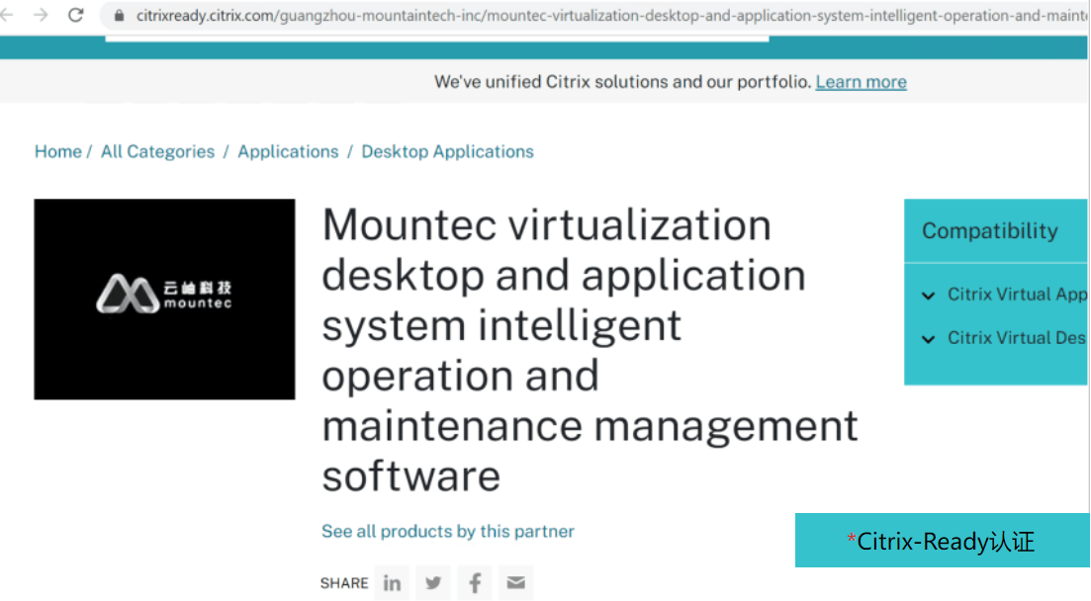Share the product on Facebook
1091x601 pixels.
(x=475, y=583)
